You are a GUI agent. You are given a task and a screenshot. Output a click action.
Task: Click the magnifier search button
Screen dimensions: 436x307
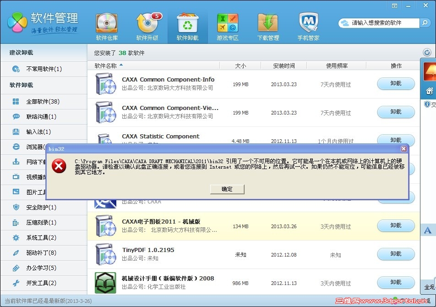point(425,23)
